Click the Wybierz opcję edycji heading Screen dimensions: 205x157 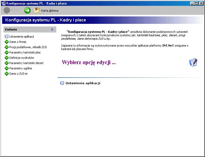pos(89,62)
